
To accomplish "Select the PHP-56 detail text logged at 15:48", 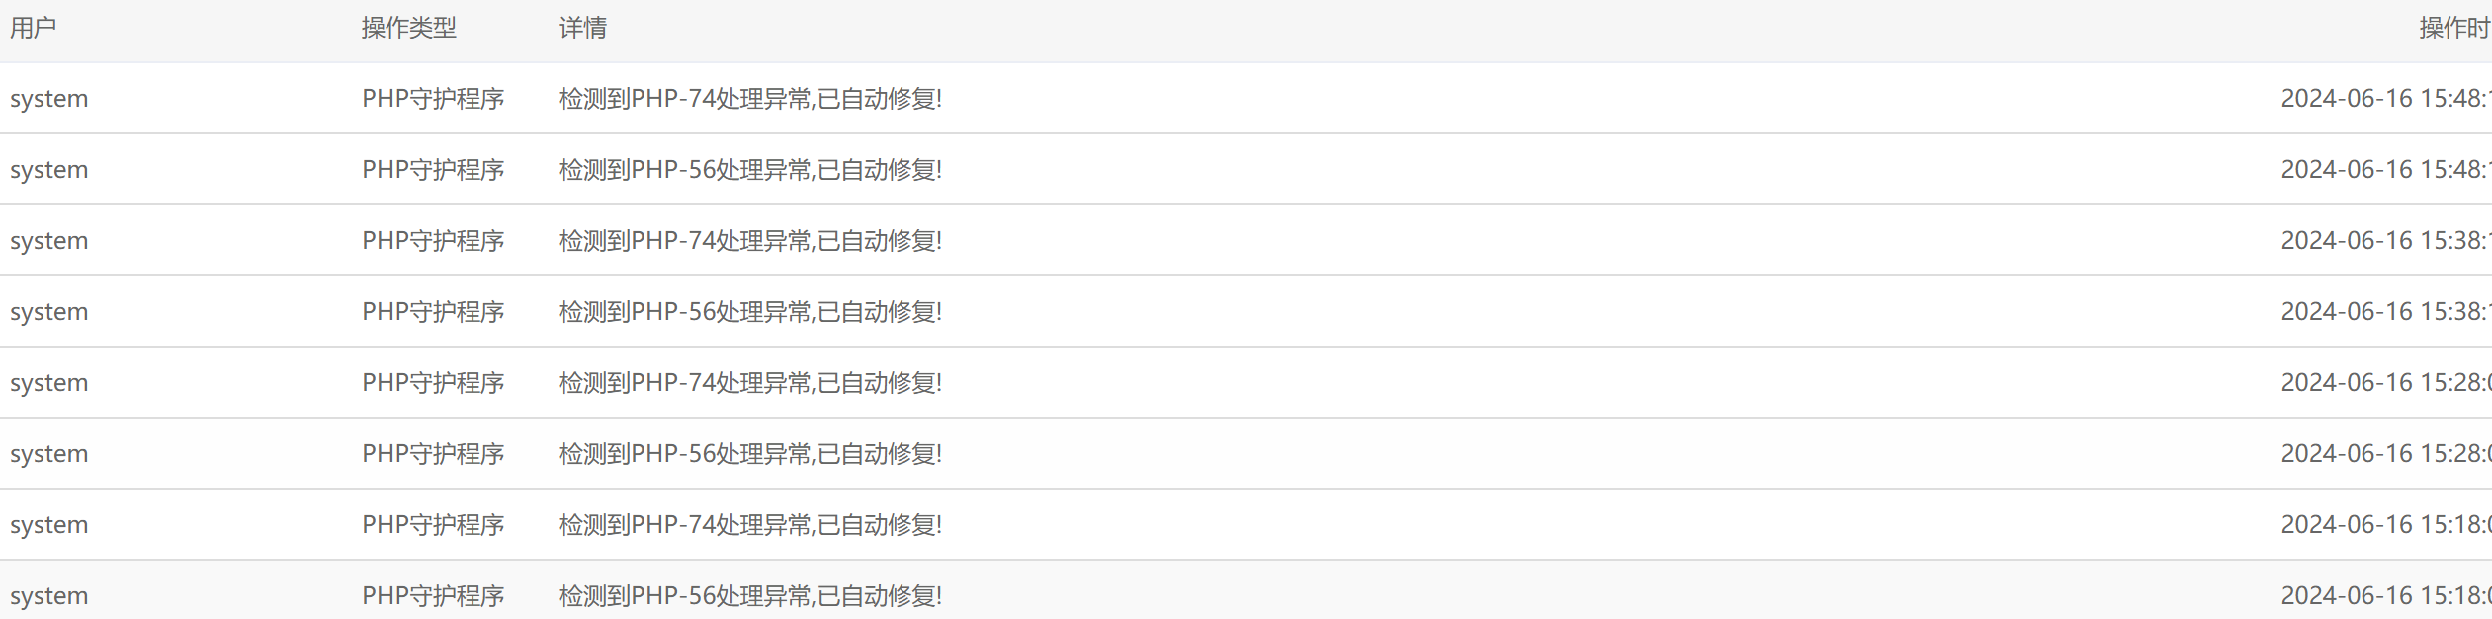I will 750,170.
